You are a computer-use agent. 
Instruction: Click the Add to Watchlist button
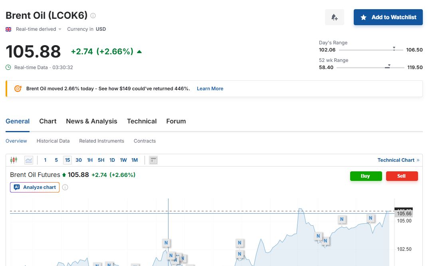[x=388, y=17]
